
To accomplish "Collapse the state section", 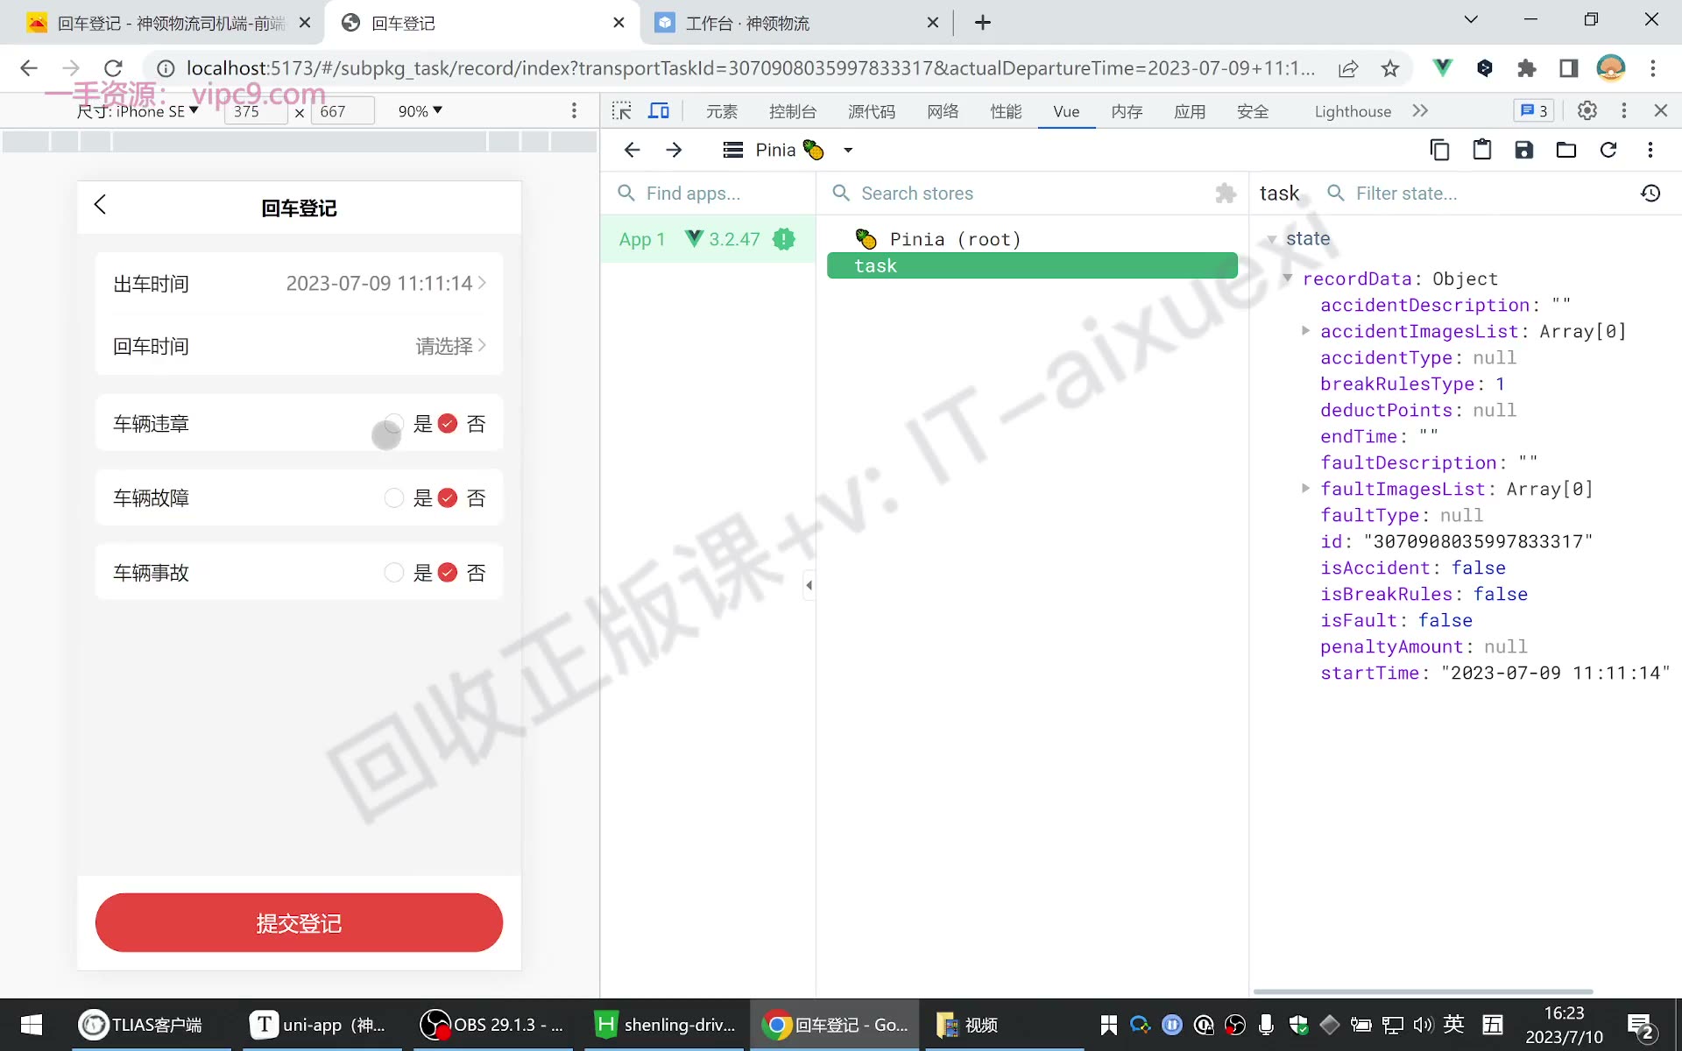I will 1271,239.
